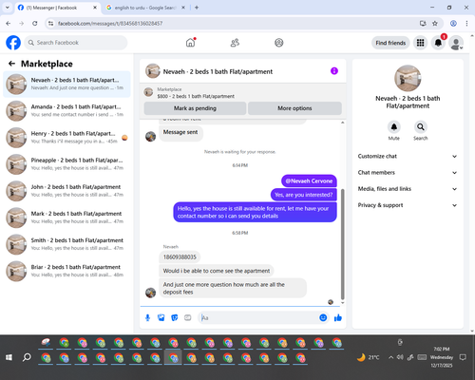Open Smith conversation in the list
The width and height of the screenshot is (475, 380).
pos(66,244)
